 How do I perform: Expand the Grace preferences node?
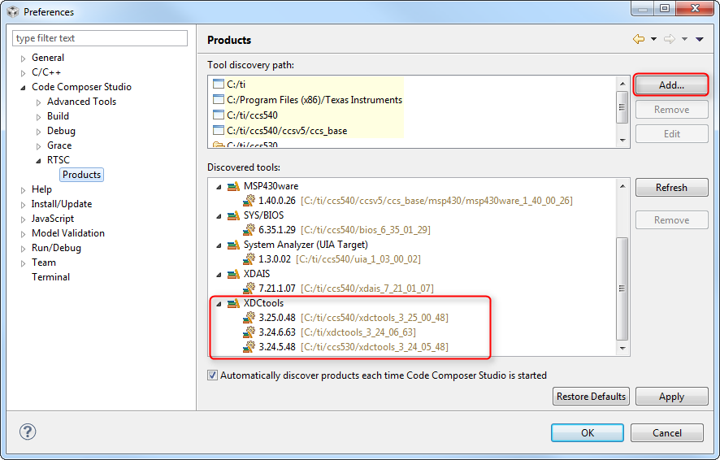click(38, 146)
